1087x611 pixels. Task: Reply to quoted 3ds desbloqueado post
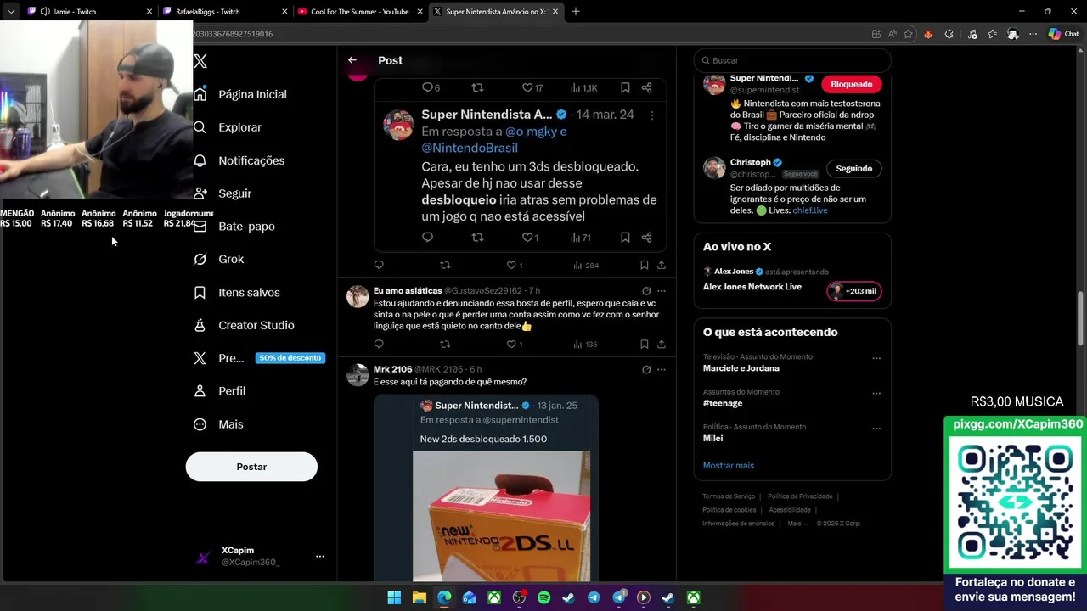point(427,238)
